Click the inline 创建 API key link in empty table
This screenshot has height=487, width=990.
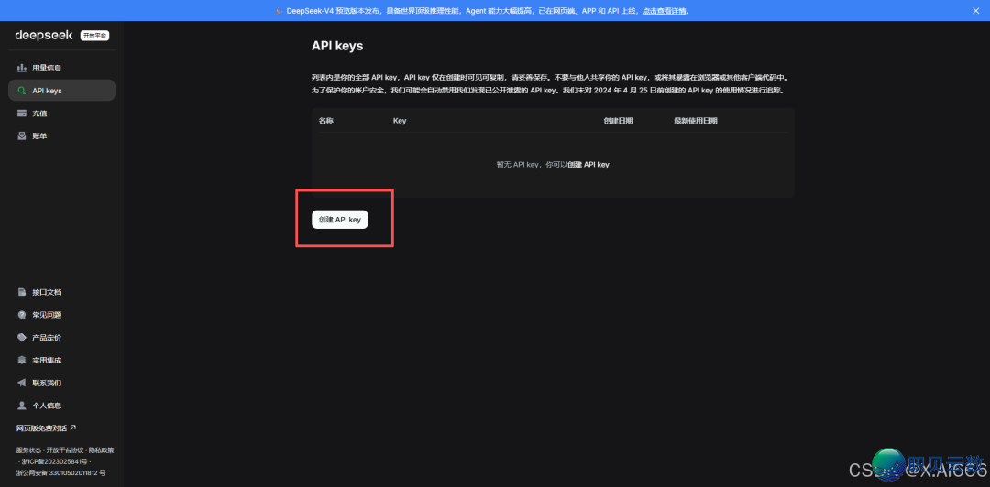click(x=588, y=164)
